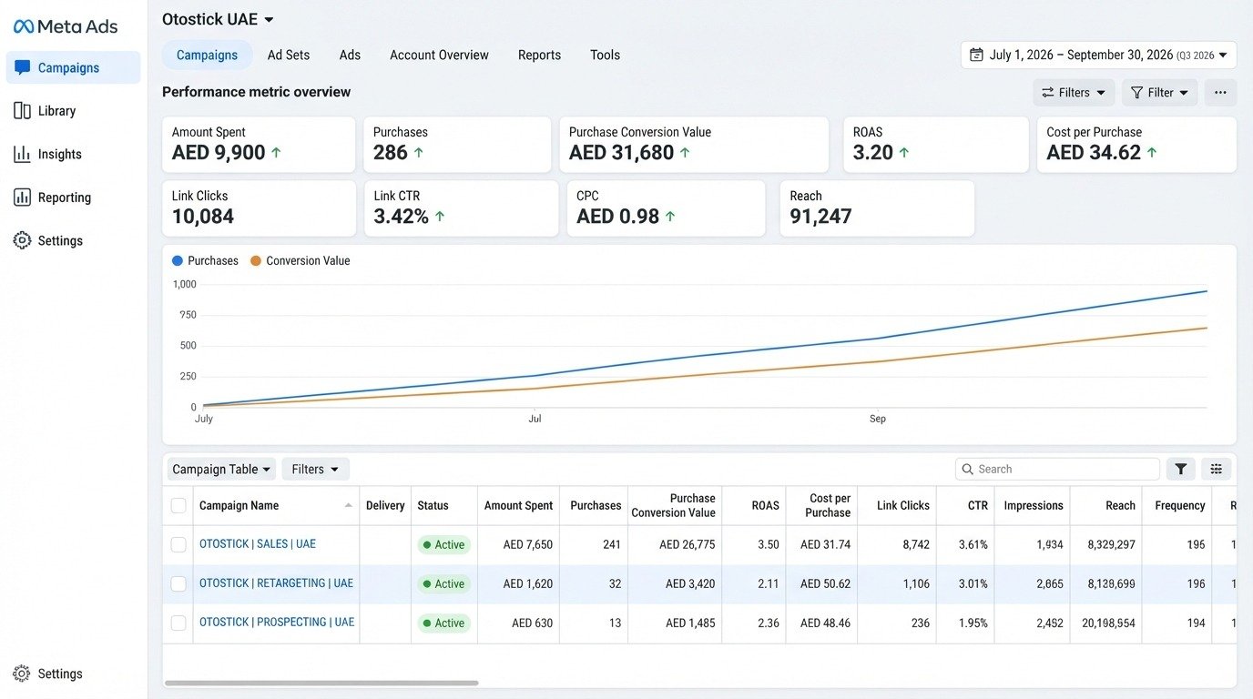Click the Campaigns sidebar icon

point(22,67)
